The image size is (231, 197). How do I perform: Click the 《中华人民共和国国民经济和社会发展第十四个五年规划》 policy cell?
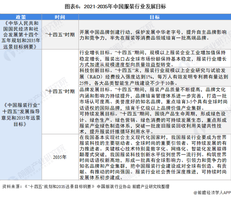tap(21, 35)
